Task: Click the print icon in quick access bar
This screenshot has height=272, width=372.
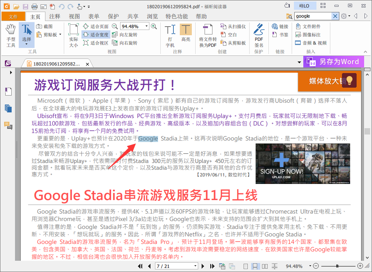Action: click(35, 7)
